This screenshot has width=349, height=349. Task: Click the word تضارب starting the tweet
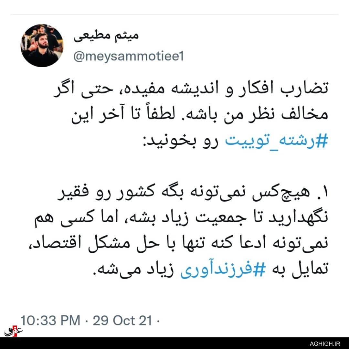pos(304,88)
